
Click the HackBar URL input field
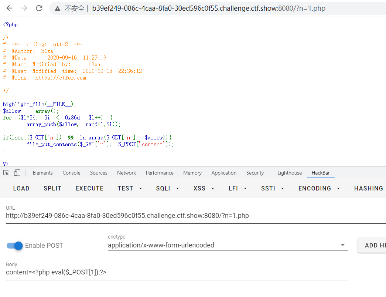[x=196, y=216]
